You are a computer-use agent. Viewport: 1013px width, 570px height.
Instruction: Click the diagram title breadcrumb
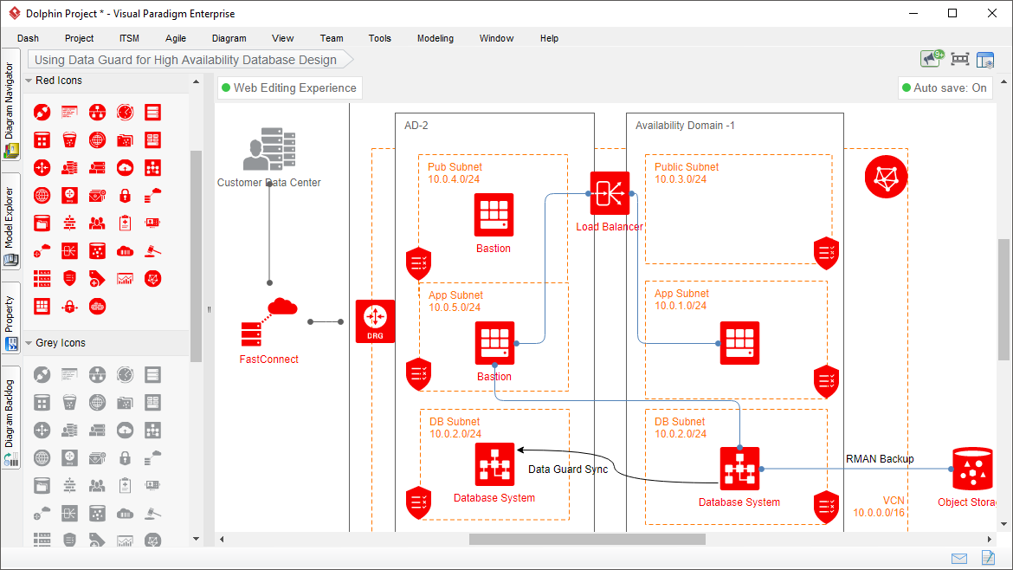click(x=190, y=60)
